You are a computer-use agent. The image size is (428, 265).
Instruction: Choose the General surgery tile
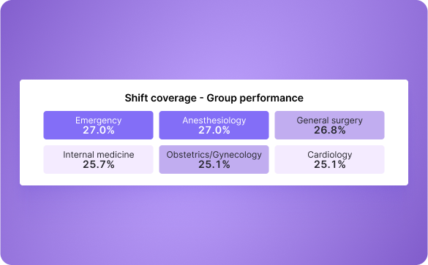329,125
